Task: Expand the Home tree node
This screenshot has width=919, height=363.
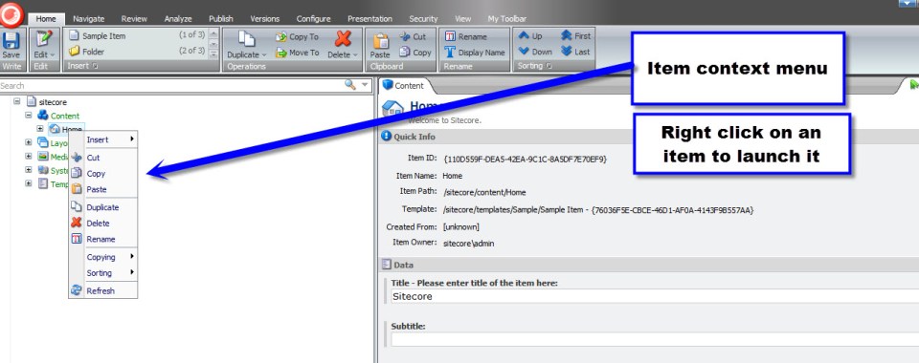Action: (x=40, y=129)
